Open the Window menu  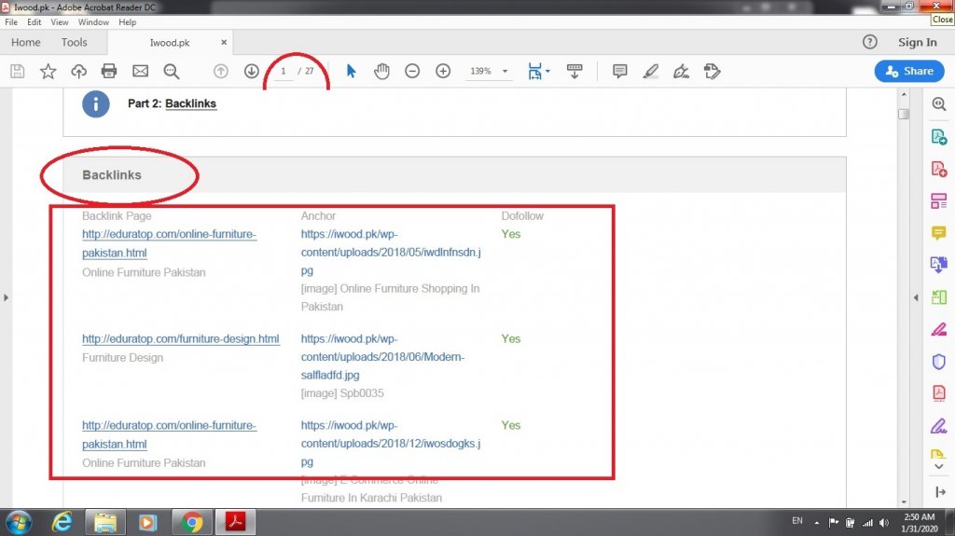click(x=93, y=22)
